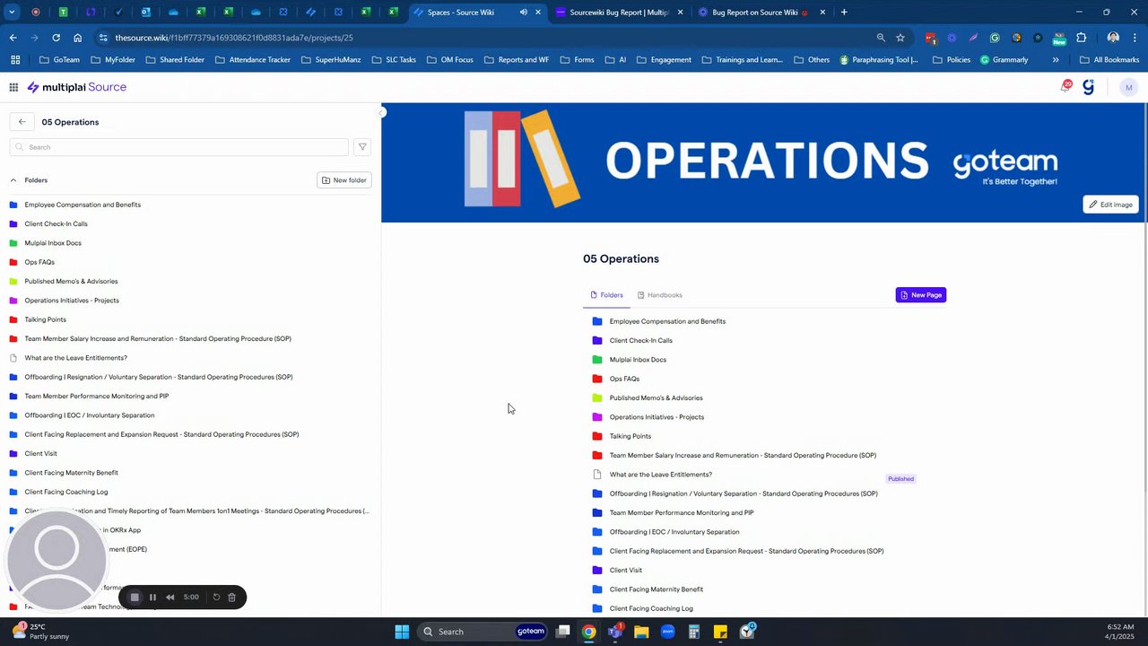Open Published Memo's & Advisories in main list
The height and width of the screenshot is (646, 1148).
(x=656, y=398)
